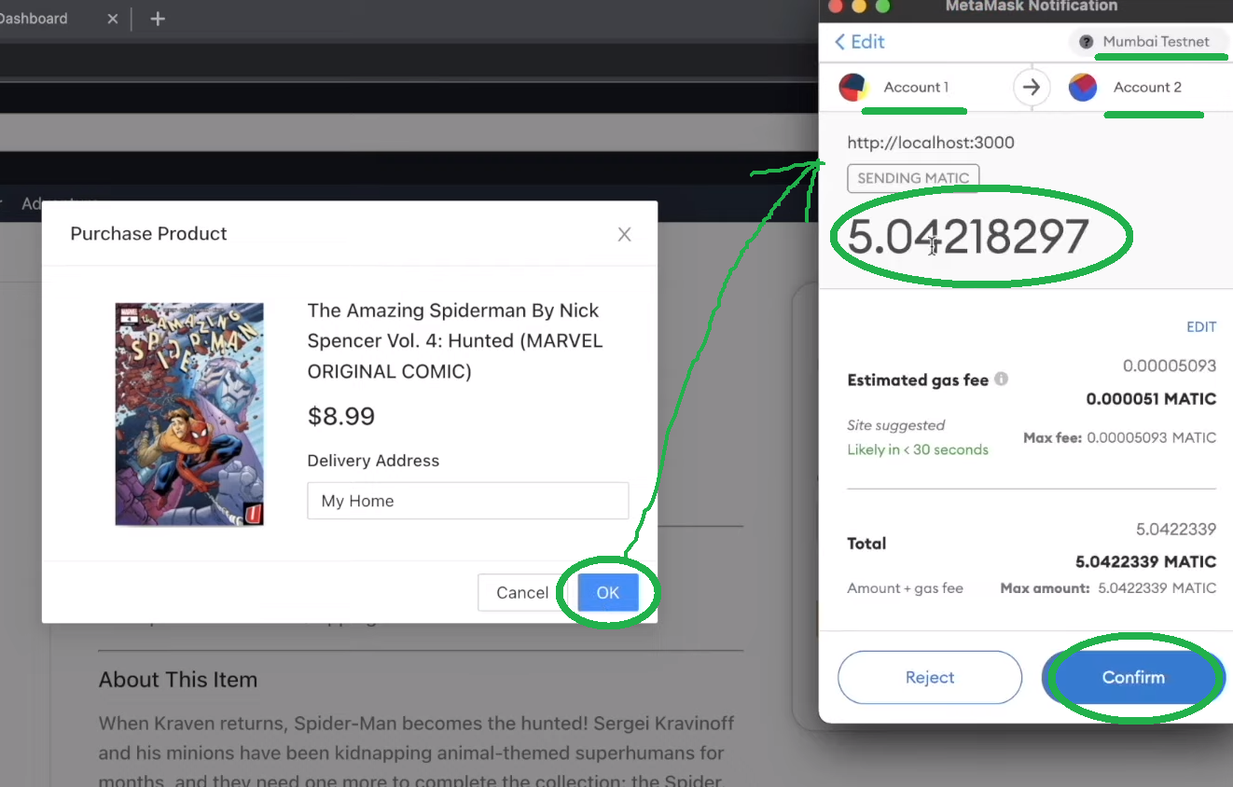
Task: Click the Account 2 name in MetaMask
Action: click(x=1147, y=88)
